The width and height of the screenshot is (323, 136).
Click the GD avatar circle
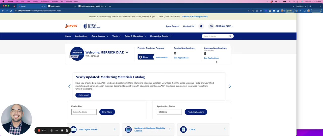(x=211, y=26)
